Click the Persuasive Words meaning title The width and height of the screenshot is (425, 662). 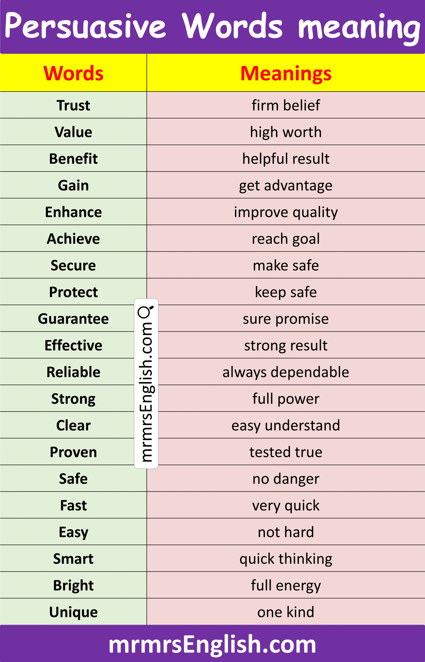[212, 27]
